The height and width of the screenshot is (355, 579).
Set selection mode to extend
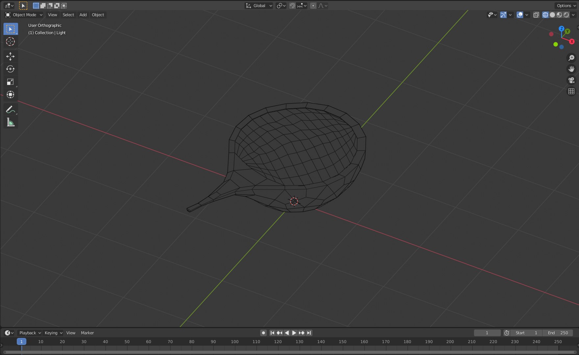[x=43, y=6]
